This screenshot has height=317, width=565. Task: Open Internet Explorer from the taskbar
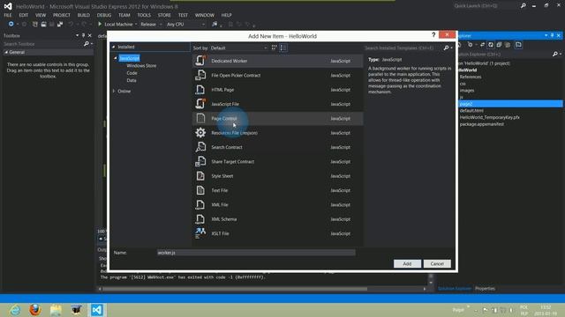coord(15,310)
